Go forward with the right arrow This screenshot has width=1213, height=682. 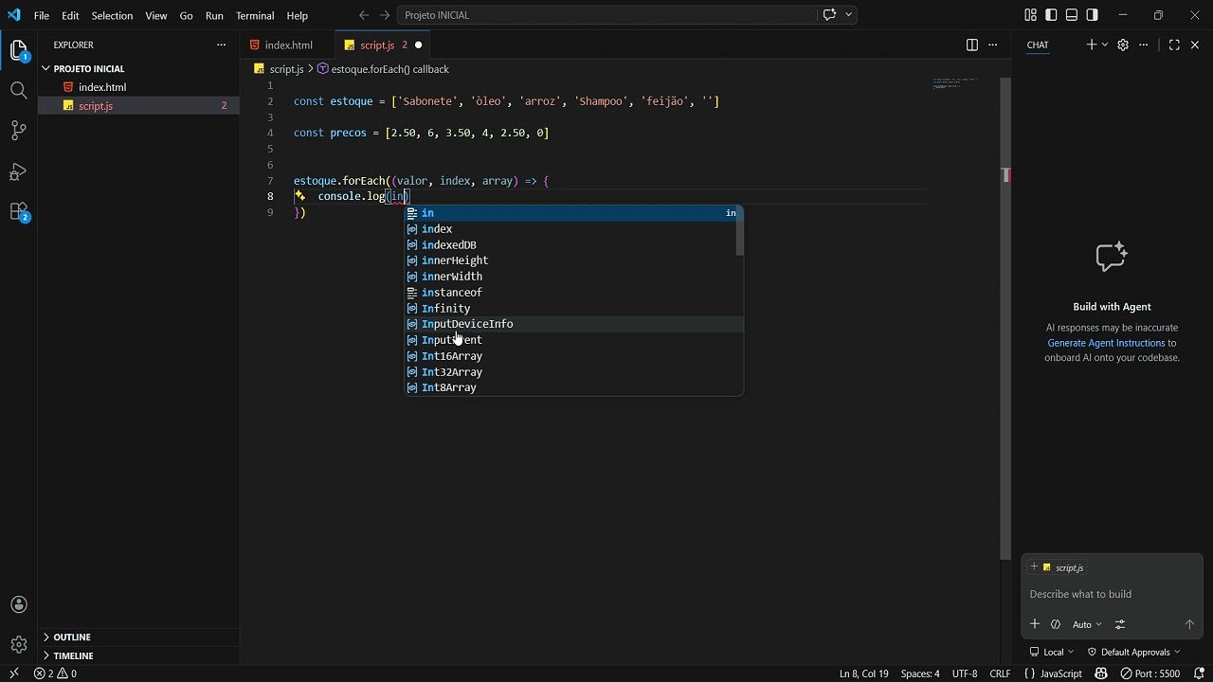tap(384, 15)
